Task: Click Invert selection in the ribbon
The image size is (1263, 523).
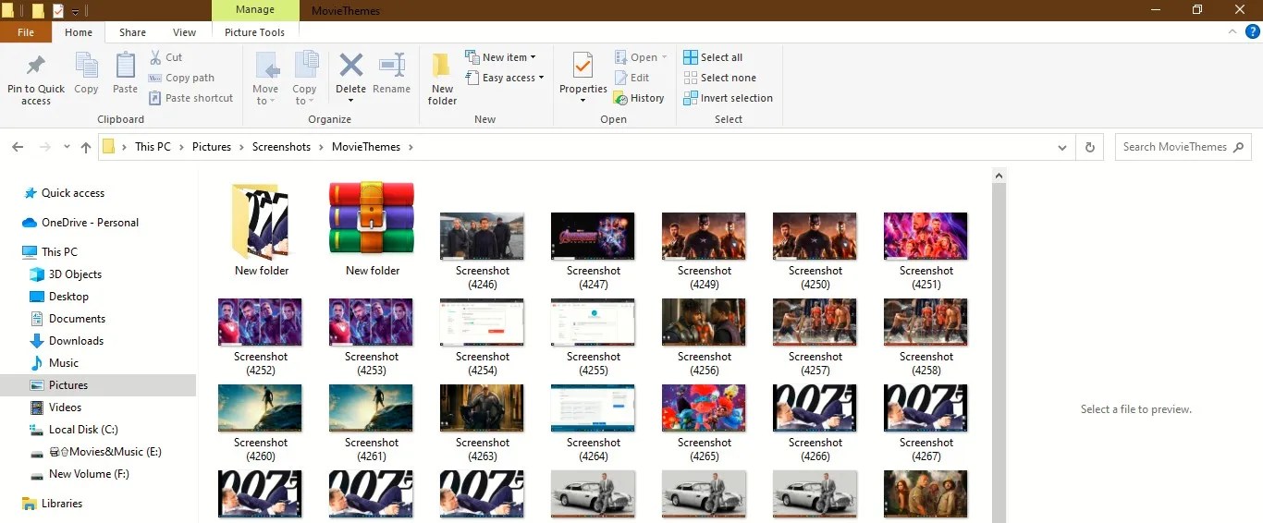Action: [x=728, y=98]
